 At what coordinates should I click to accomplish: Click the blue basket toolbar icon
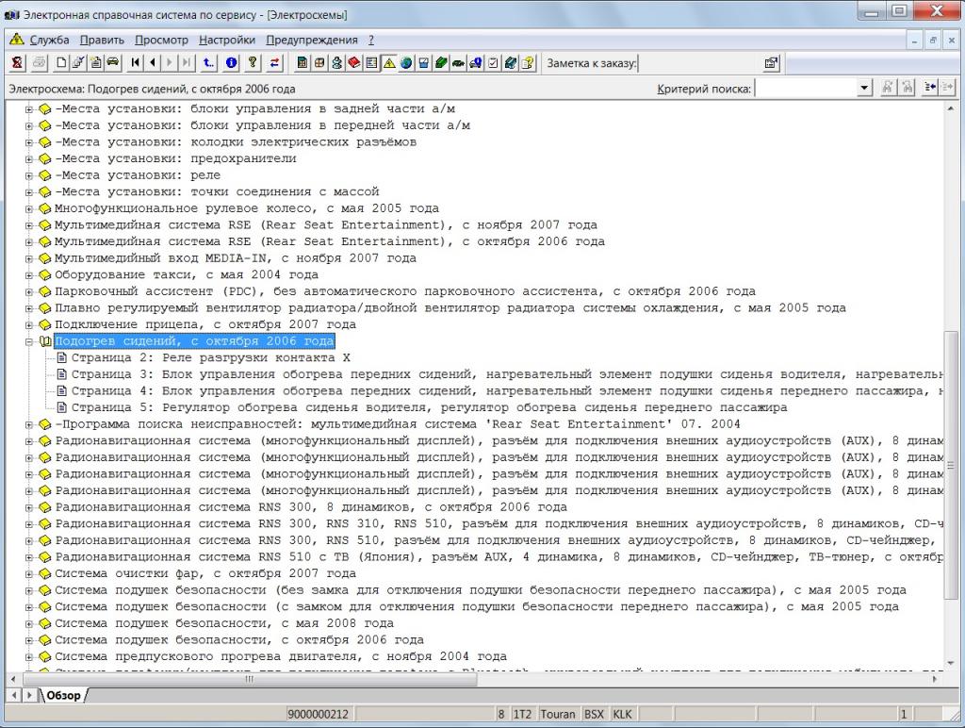click(423, 63)
